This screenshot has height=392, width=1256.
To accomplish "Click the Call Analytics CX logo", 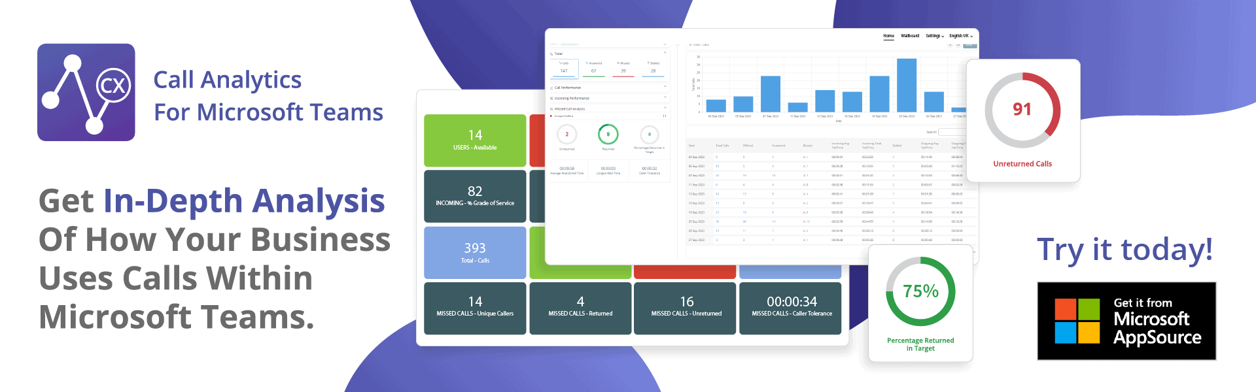I will (x=86, y=92).
